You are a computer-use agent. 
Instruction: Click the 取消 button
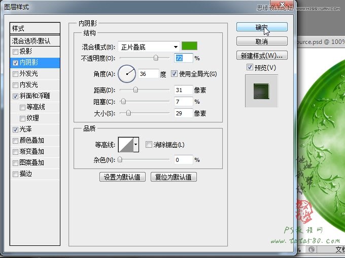262,41
